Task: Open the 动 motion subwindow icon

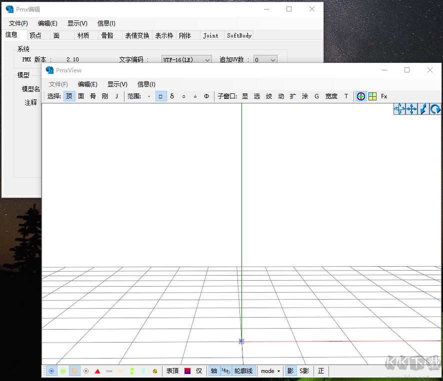Action: point(280,96)
